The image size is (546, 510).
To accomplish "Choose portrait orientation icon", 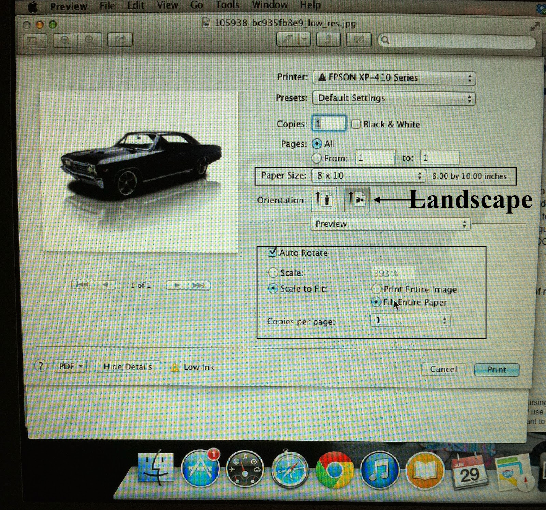I will (x=324, y=199).
